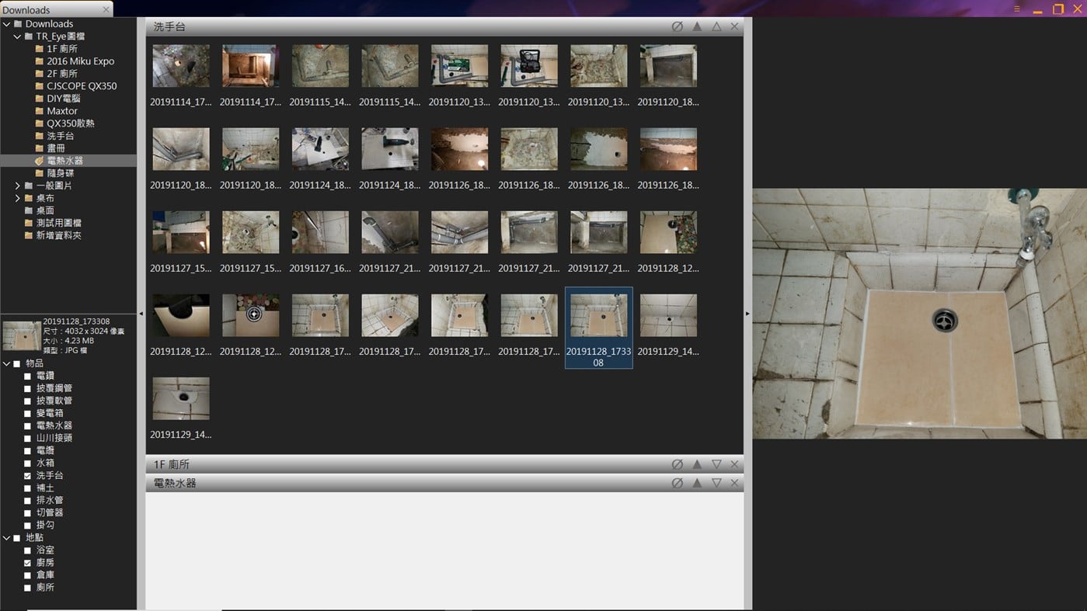
Task: Click the filled triangle in 電熱水器 panel header
Action: coord(697,483)
